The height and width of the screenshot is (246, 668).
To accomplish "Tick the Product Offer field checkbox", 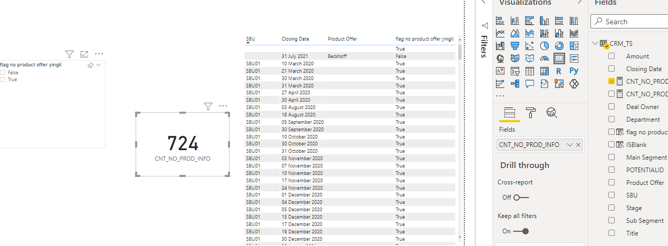I will pyautogui.click(x=612, y=182).
